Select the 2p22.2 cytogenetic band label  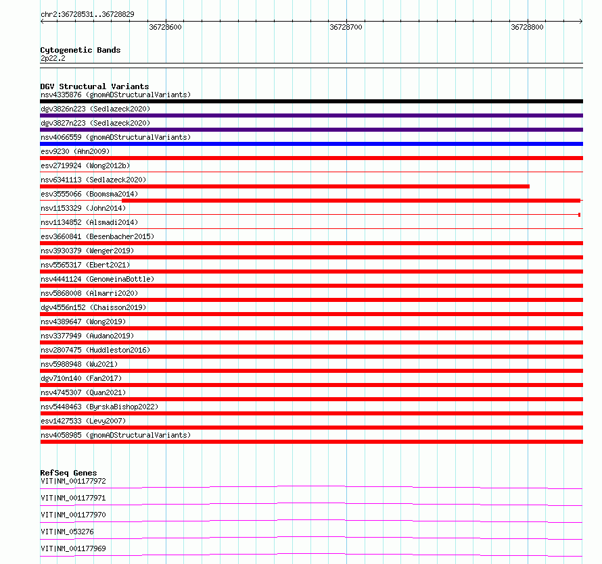point(53,58)
